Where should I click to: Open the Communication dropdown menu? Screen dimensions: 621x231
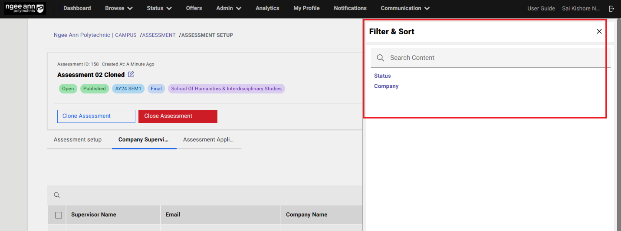point(405,8)
